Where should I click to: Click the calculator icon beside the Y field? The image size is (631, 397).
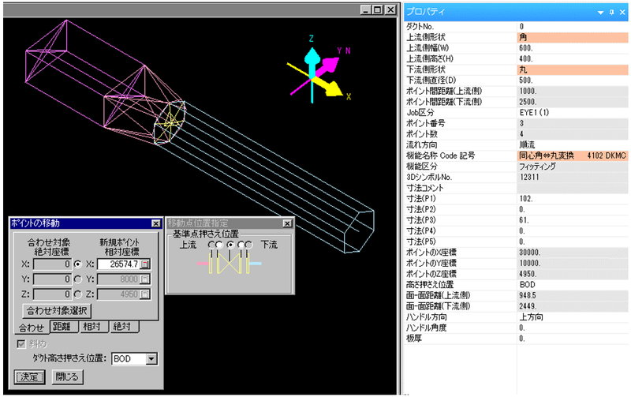145,279
